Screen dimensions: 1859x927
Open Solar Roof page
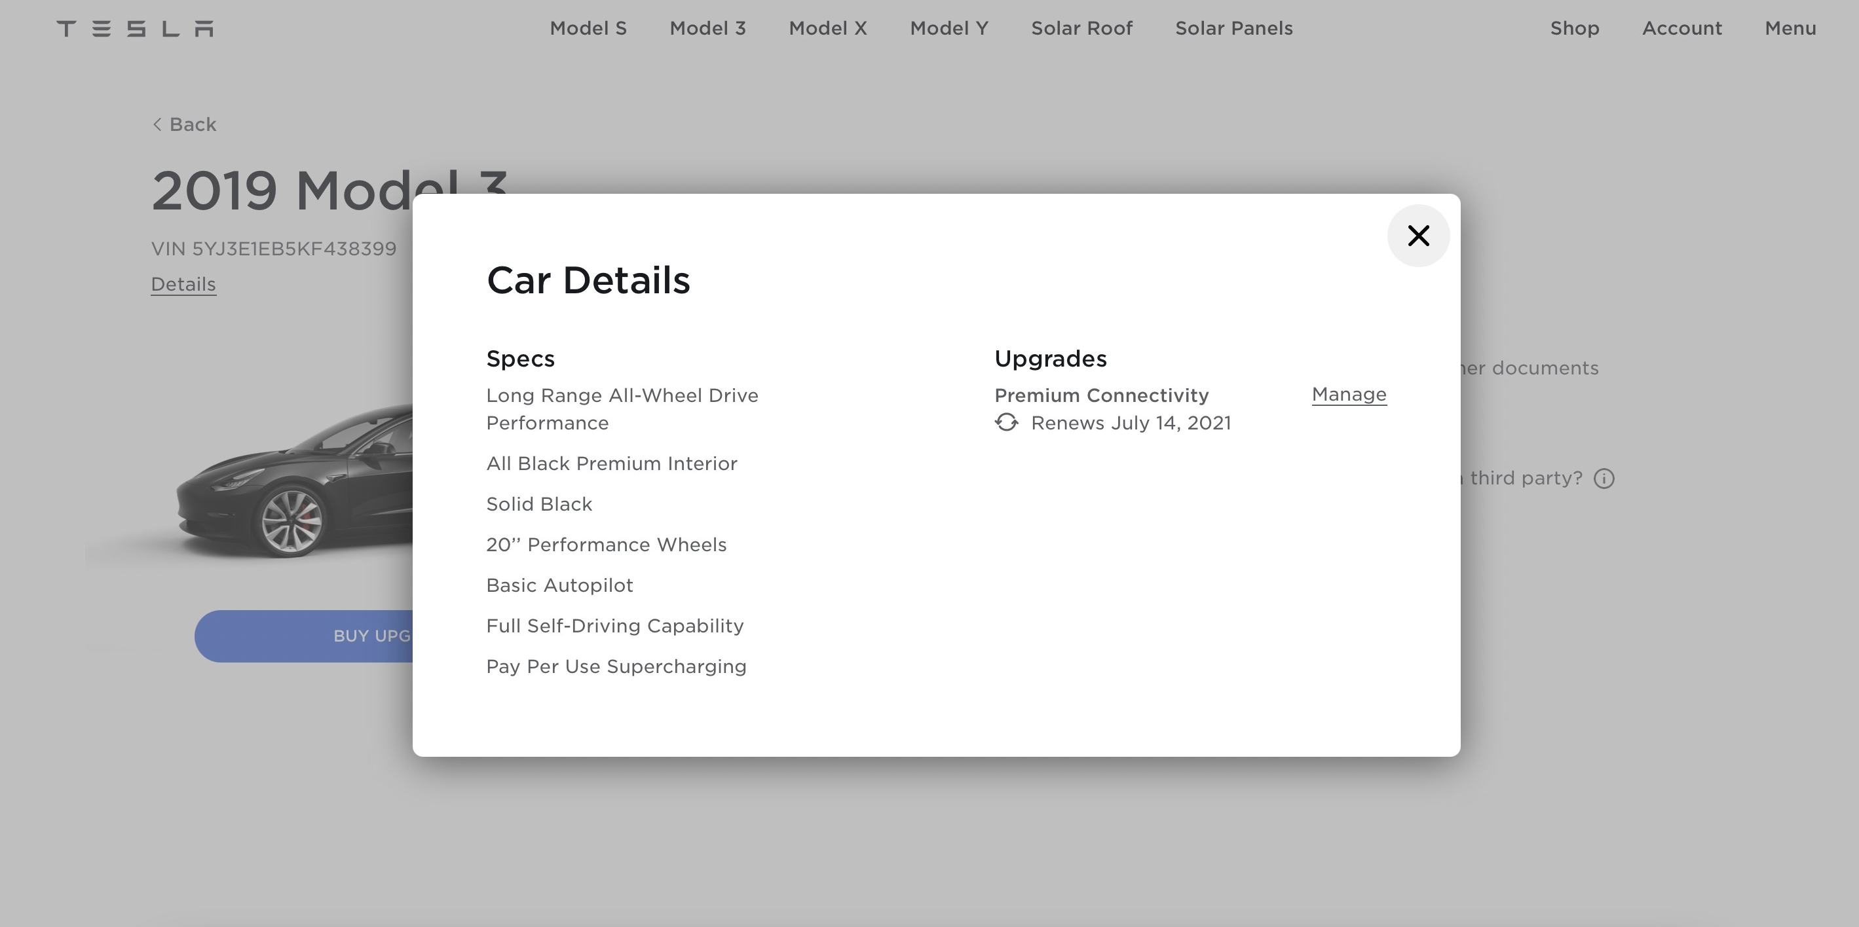(x=1081, y=29)
